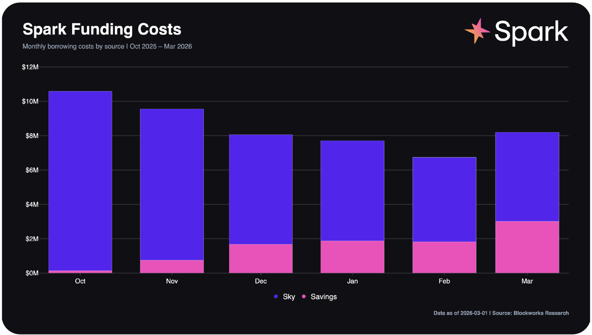
Task: Click the $4M axis label
Action: coord(32,205)
